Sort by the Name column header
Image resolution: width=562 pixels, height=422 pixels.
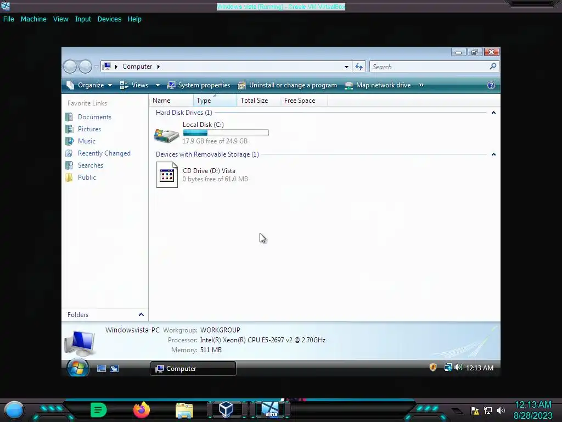[171, 101]
